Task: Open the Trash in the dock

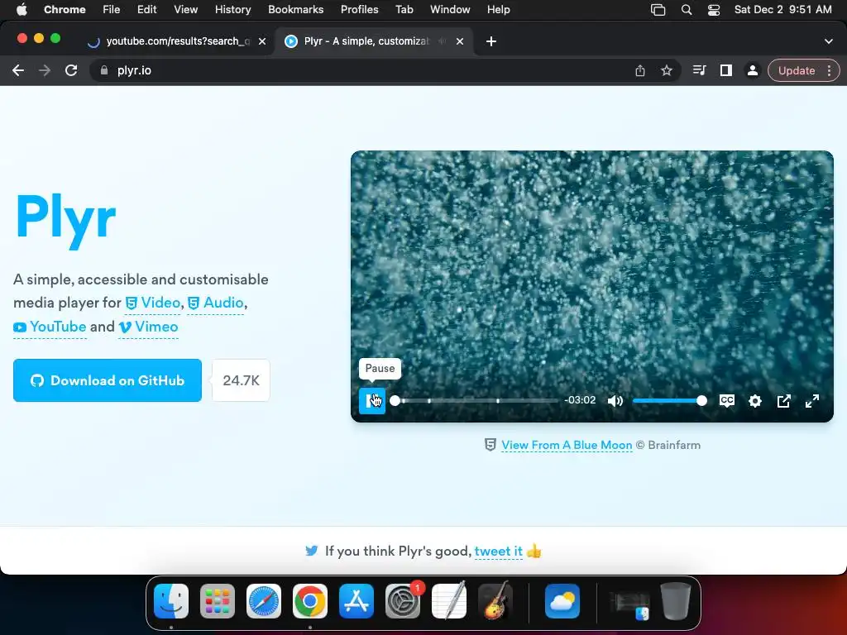Action: pos(676,601)
